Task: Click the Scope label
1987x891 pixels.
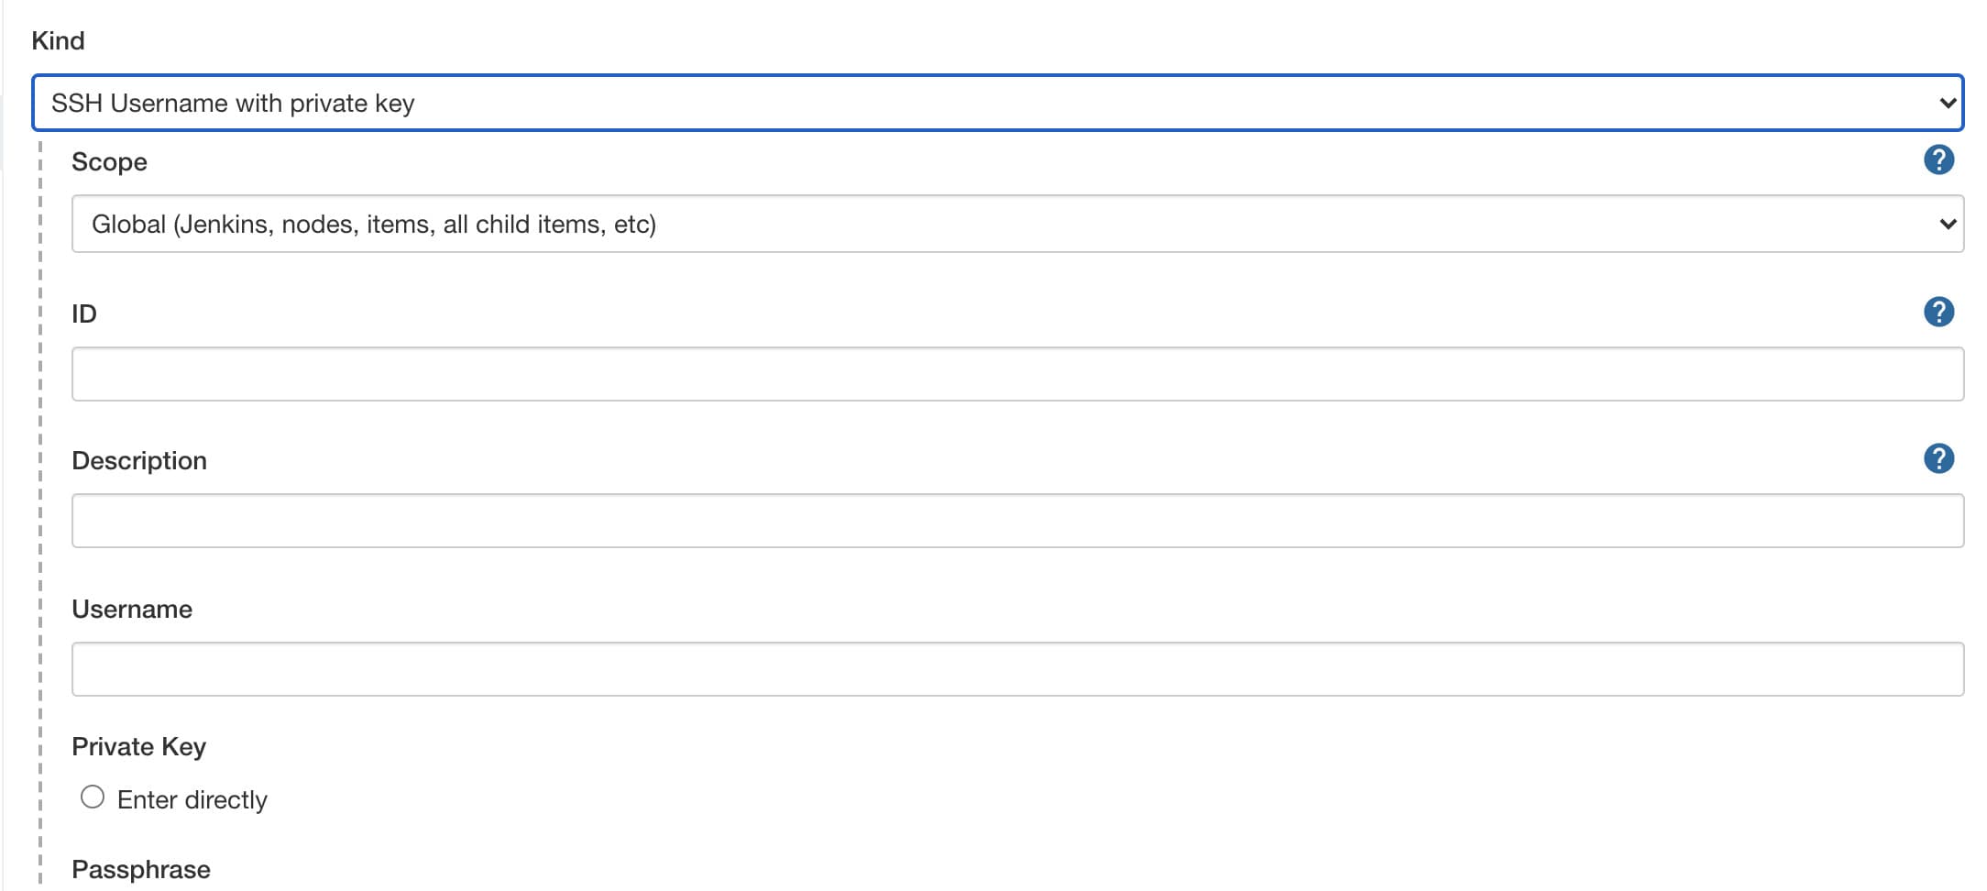Action: pyautogui.click(x=109, y=162)
